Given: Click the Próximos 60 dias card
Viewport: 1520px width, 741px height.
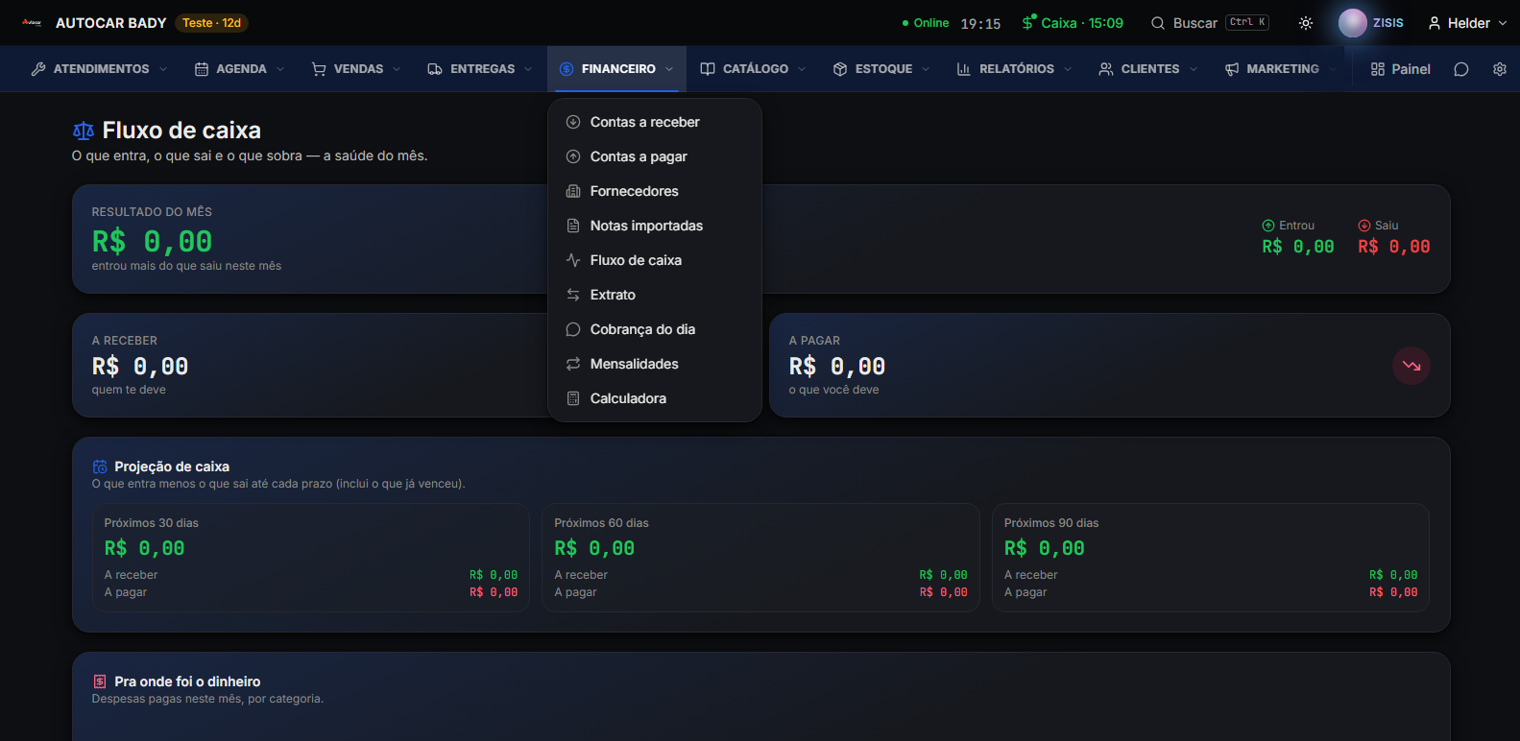Looking at the screenshot, I should tap(760, 558).
